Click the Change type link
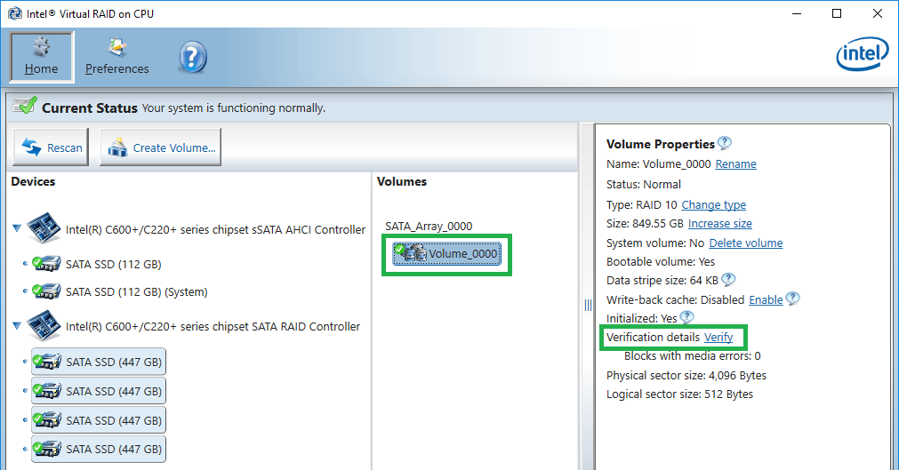This screenshot has width=899, height=470. point(713,204)
